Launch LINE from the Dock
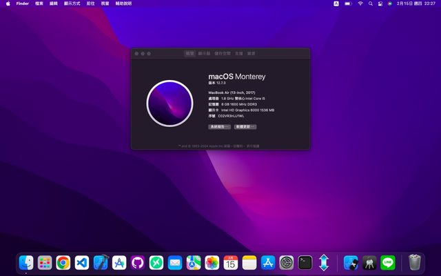Screen dimensions: 441x276 388,262
